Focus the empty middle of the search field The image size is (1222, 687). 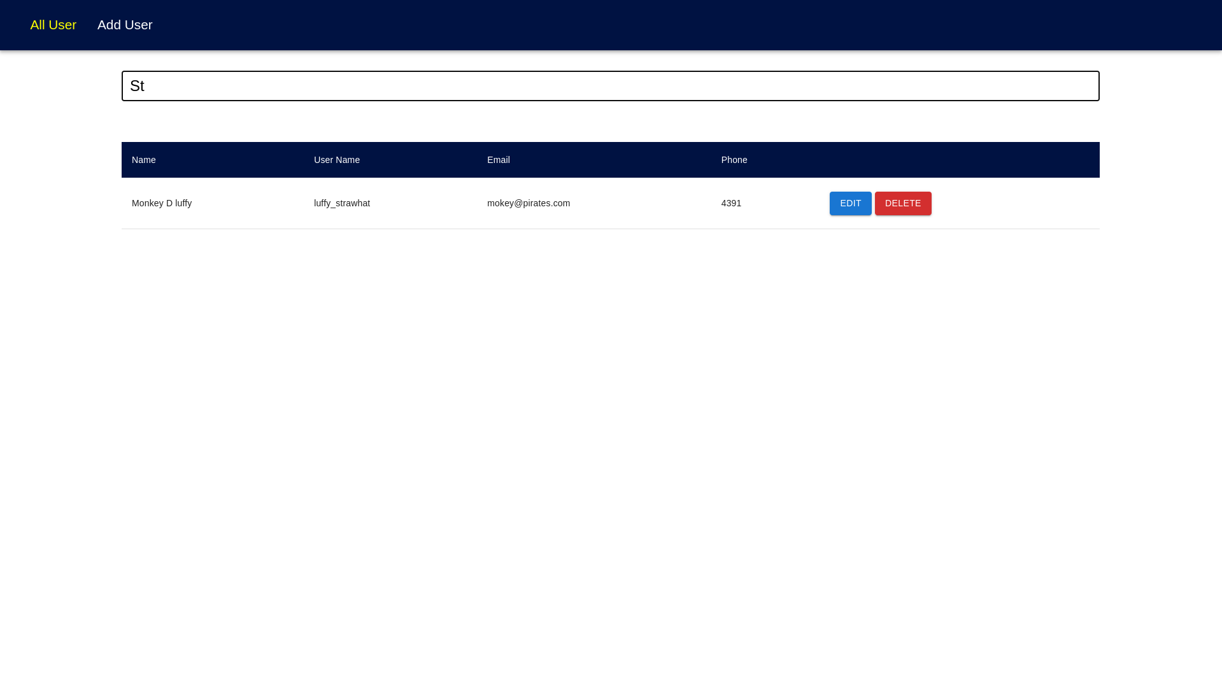click(610, 86)
